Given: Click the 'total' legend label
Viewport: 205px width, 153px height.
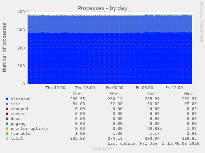Looking at the screenshot, I should pos(17,139).
